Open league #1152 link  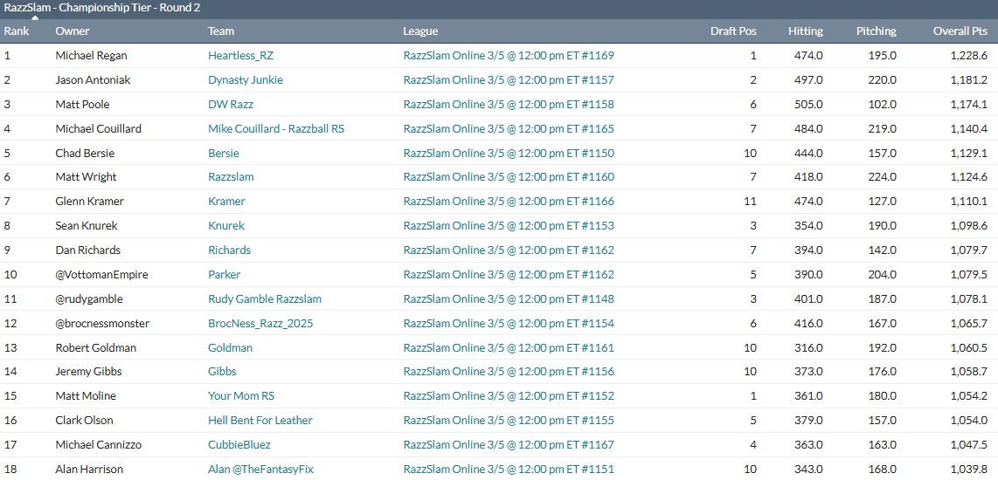(x=509, y=396)
